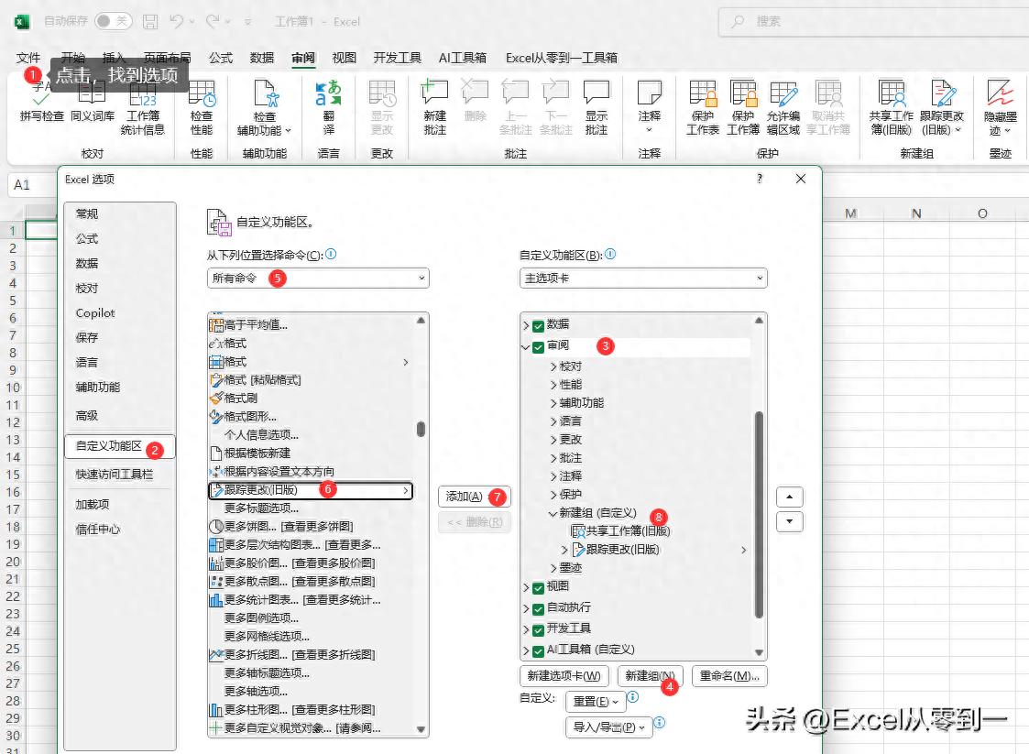The height and width of the screenshot is (754, 1029).
Task: Expand 跟踪更改(旧版) under 新建组
Action: point(564,550)
